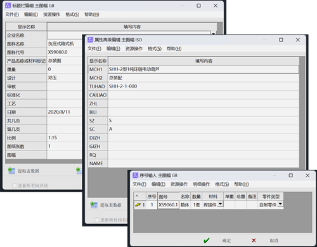Click MCH1 field with SHH-2型1吨环链电动葫芦
The width and height of the screenshot is (317, 247).
coord(204,69)
